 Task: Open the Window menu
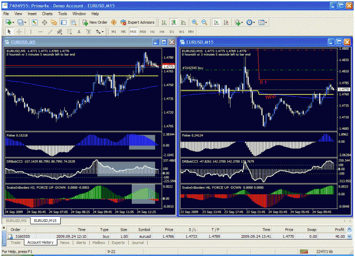coord(79,14)
